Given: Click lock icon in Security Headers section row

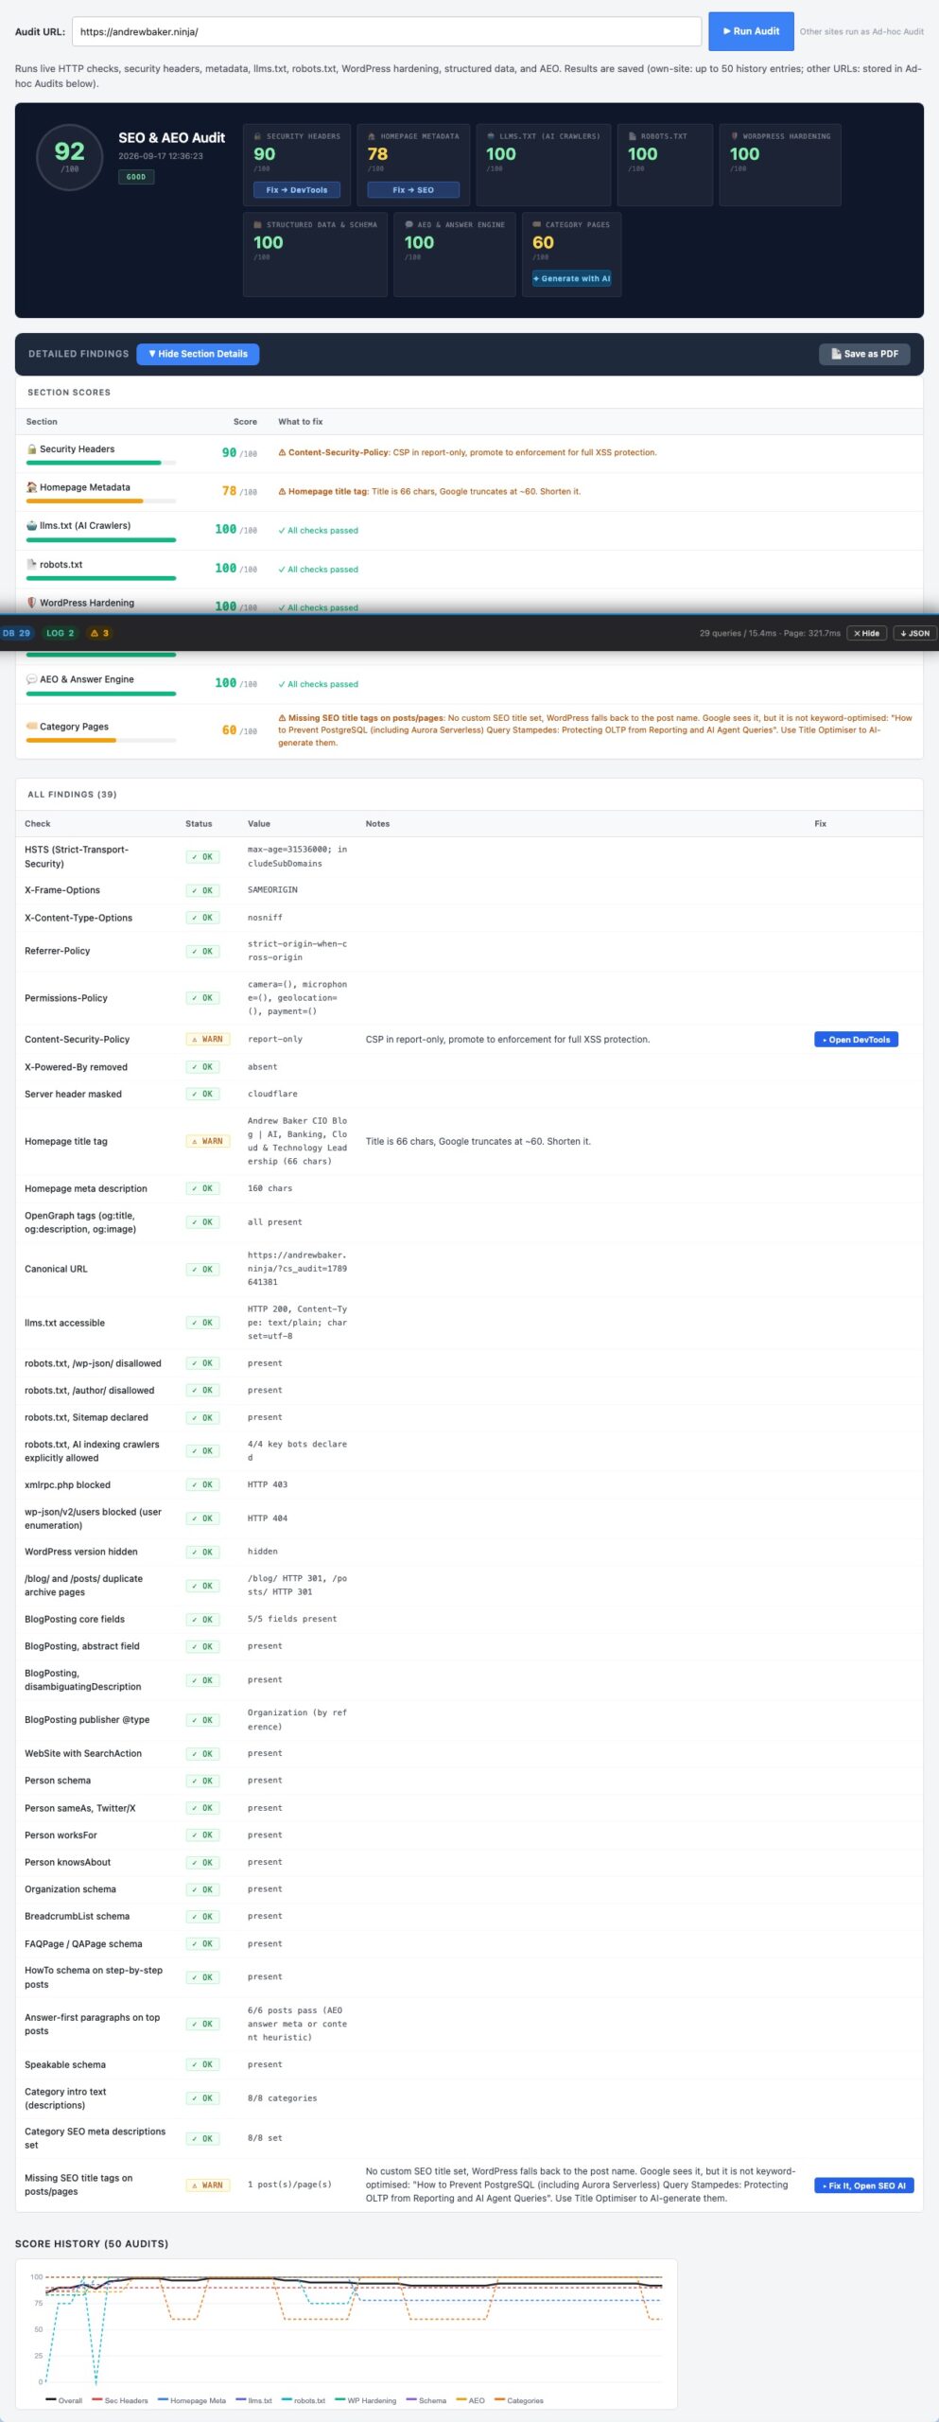Looking at the screenshot, I should [32, 449].
